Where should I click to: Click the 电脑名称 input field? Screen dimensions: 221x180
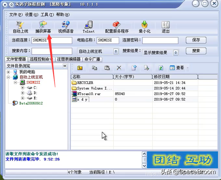coord(108,40)
